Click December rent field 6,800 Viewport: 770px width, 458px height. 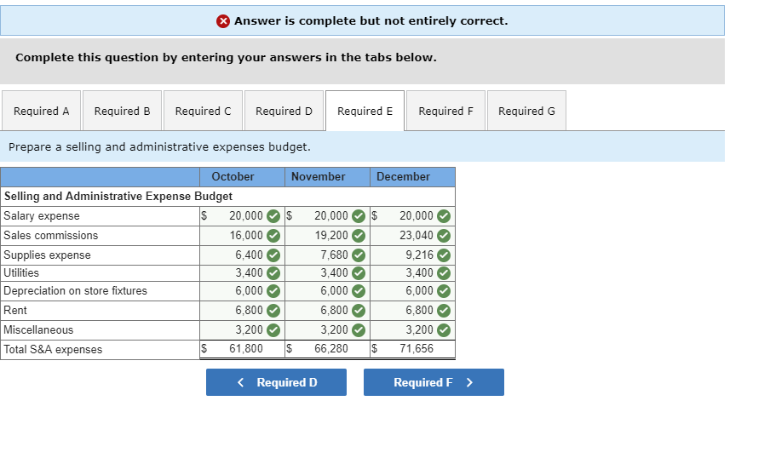(x=412, y=311)
